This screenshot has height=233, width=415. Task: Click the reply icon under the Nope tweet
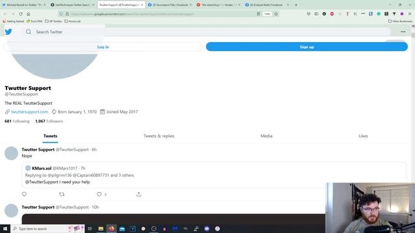coord(25,194)
